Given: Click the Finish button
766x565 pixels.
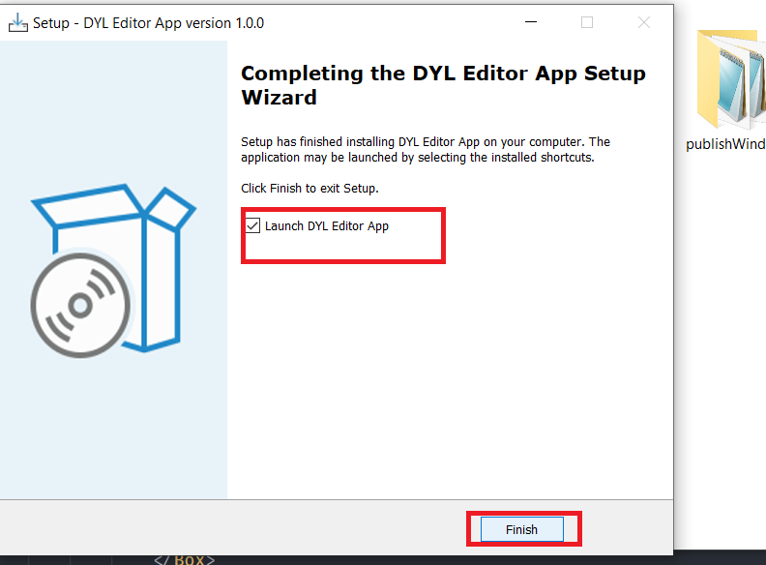Looking at the screenshot, I should [521, 529].
